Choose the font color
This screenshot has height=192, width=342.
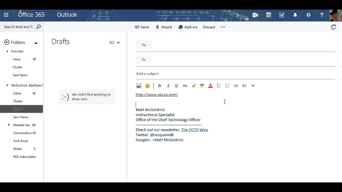(211, 86)
